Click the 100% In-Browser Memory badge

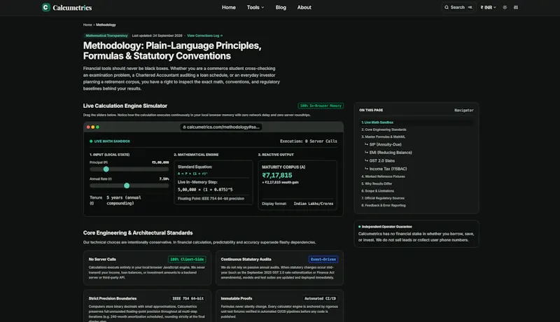point(321,106)
